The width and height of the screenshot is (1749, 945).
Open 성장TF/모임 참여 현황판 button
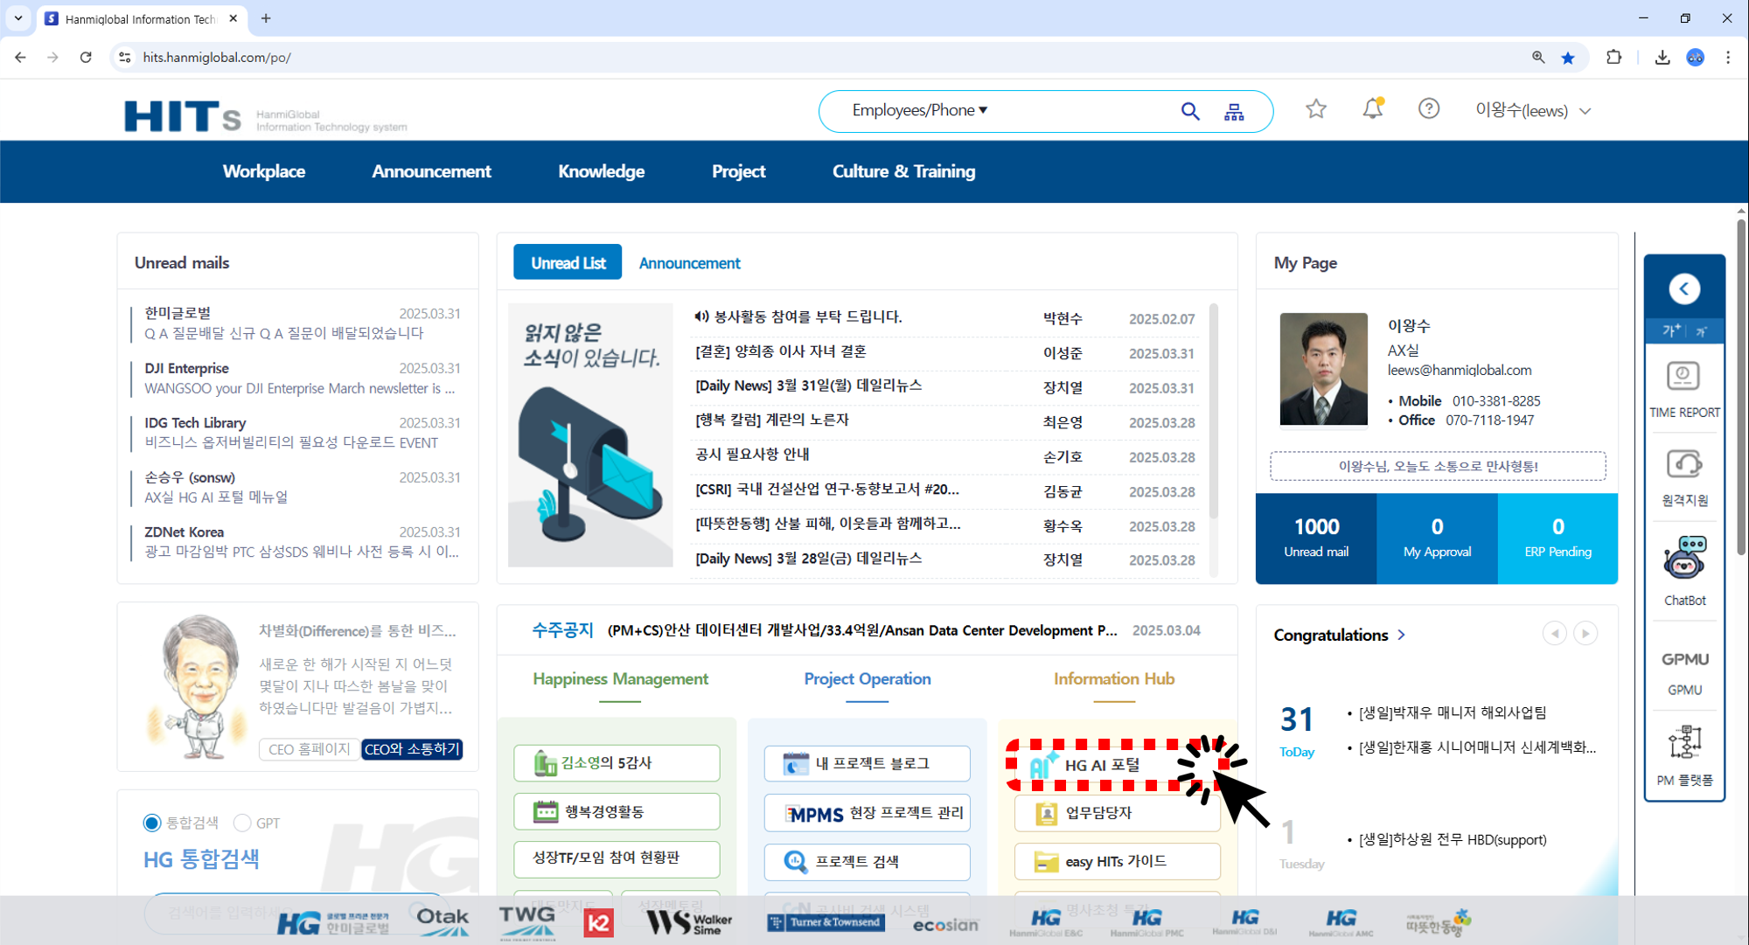[617, 858]
